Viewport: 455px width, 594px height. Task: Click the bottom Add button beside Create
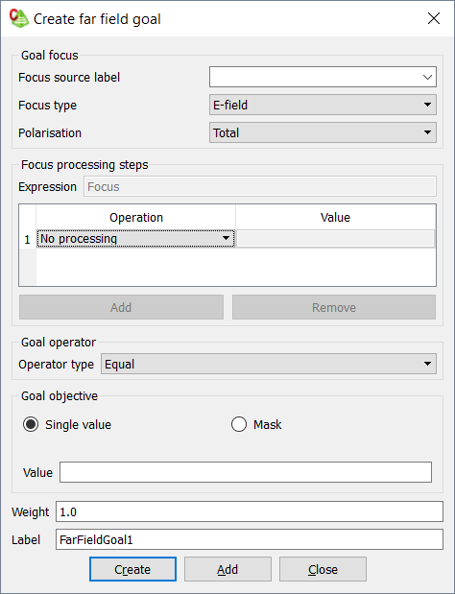[x=227, y=569]
